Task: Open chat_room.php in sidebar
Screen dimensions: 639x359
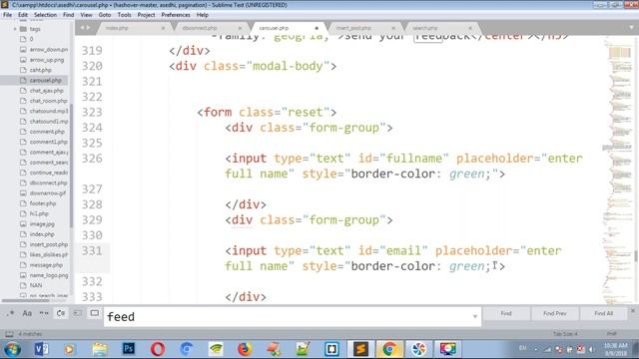Action: (x=48, y=101)
